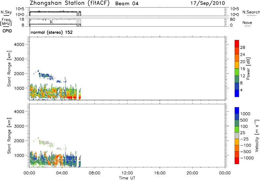Click 3000 on velocity panel range axis
Image resolution: width=260 pixels, height=180 pixels.
(x=19, y=126)
